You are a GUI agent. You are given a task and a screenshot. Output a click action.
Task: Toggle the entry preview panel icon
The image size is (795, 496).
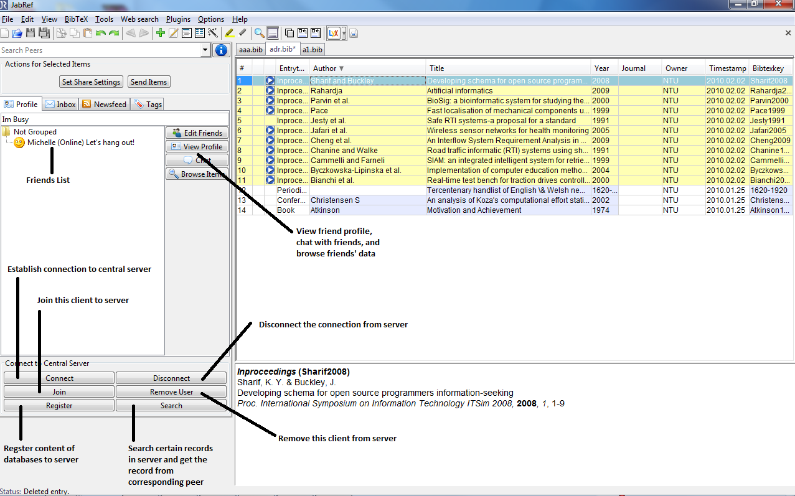coord(273,33)
